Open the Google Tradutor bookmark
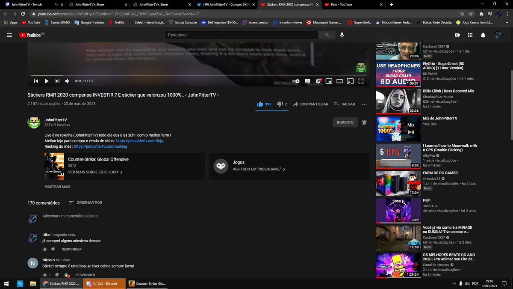The height and width of the screenshot is (289, 513). pos(89,22)
